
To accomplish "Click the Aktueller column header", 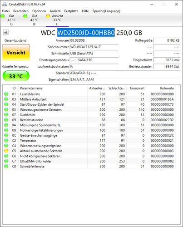I will [97, 88].
